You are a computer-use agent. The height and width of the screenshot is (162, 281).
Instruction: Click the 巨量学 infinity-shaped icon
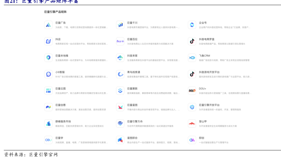click(x=48, y=140)
